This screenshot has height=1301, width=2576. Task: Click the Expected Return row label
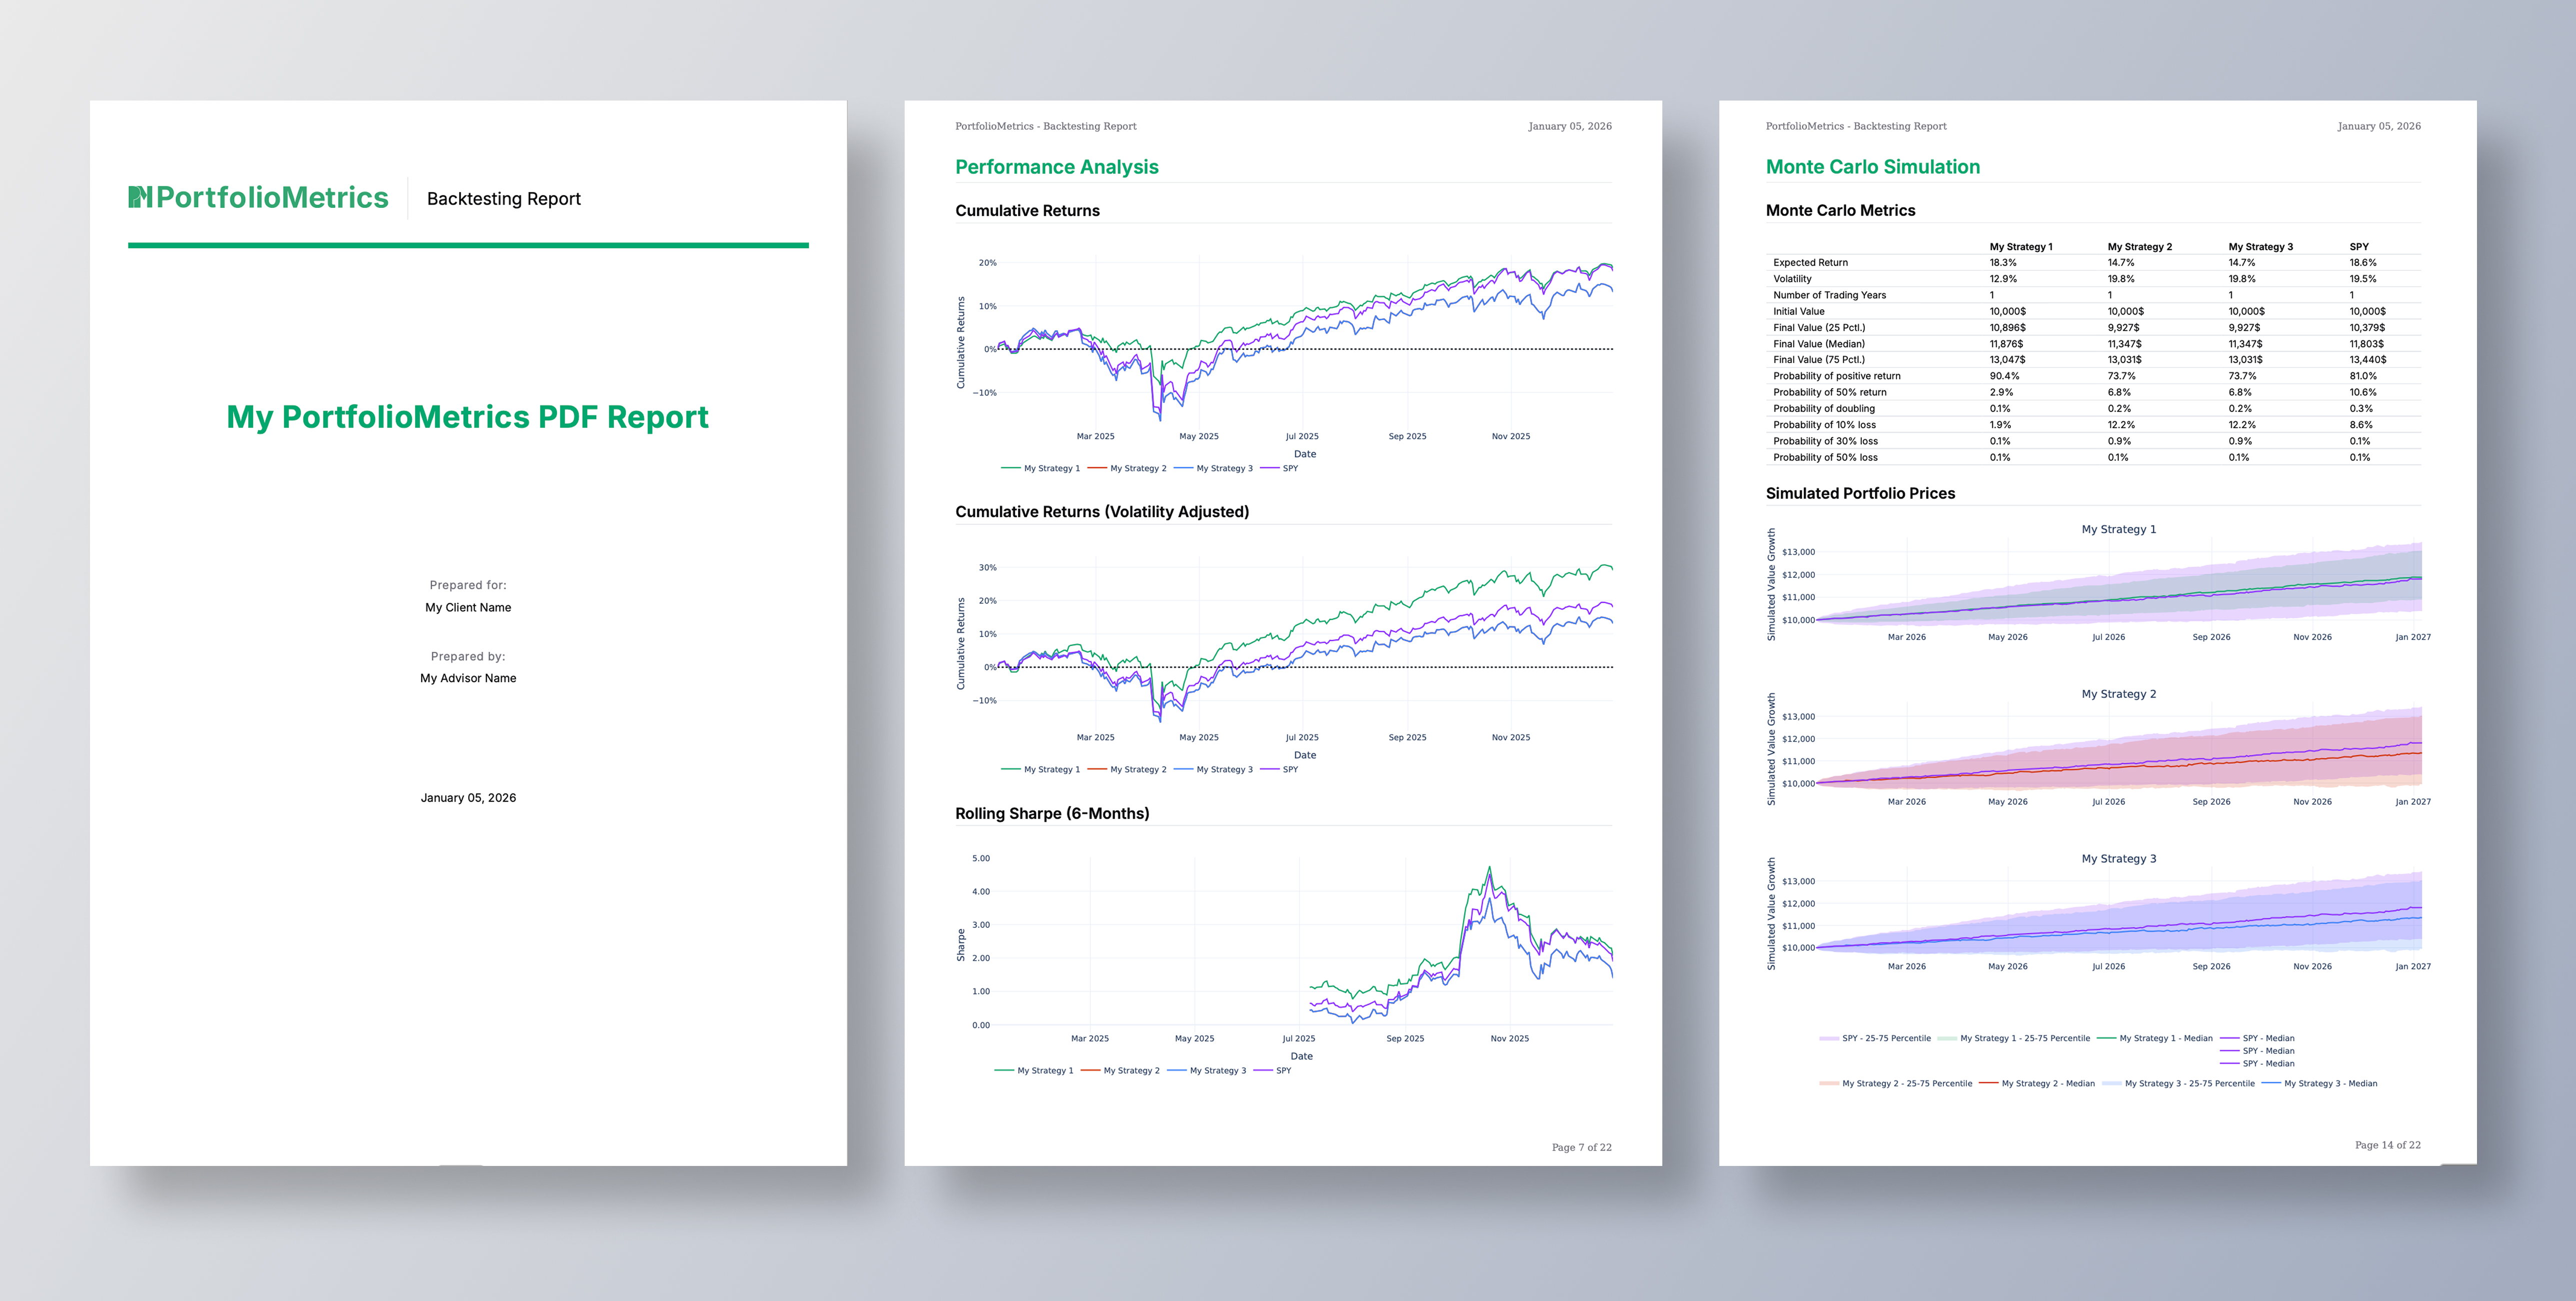1810,262
